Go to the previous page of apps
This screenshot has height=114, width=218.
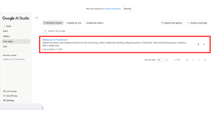[193, 60]
